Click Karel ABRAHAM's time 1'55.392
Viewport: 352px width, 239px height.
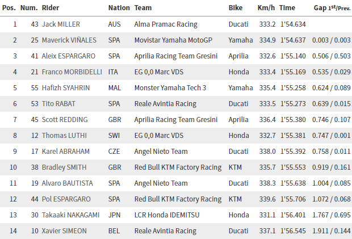293,152
